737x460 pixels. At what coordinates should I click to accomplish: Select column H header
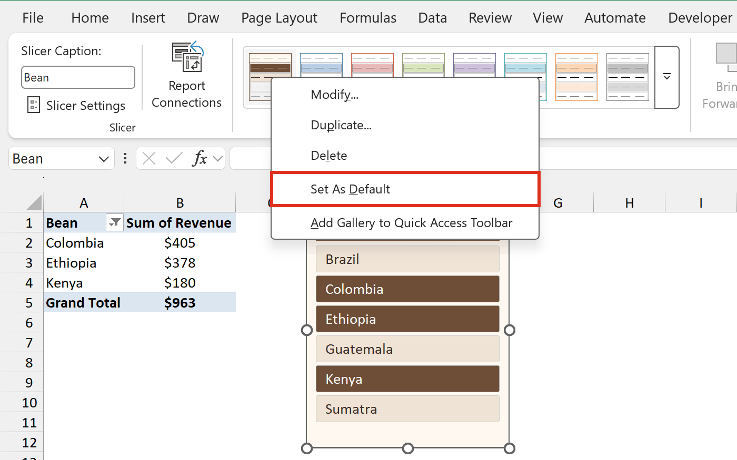[x=629, y=203]
